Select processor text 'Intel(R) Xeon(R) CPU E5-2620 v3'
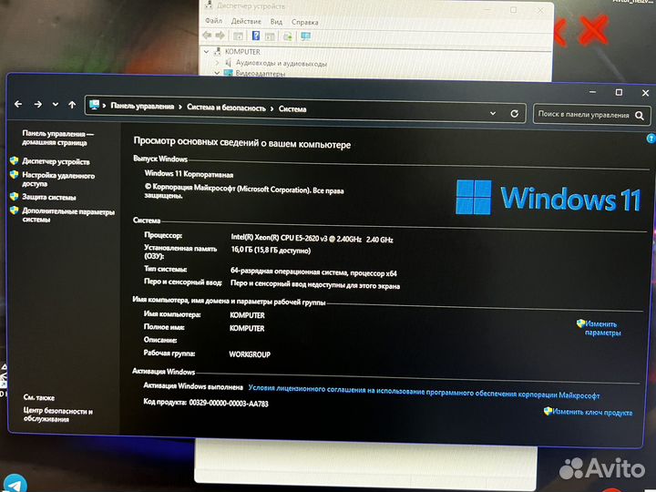The height and width of the screenshot is (492, 656). [x=279, y=237]
